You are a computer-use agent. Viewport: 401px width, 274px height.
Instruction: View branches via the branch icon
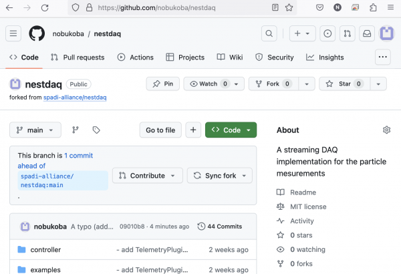click(75, 130)
